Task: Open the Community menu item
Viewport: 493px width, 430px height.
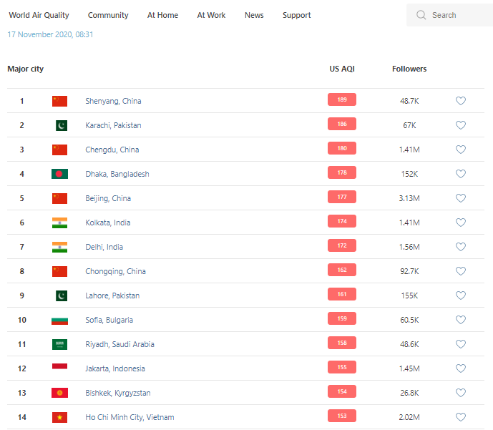Action: [108, 15]
